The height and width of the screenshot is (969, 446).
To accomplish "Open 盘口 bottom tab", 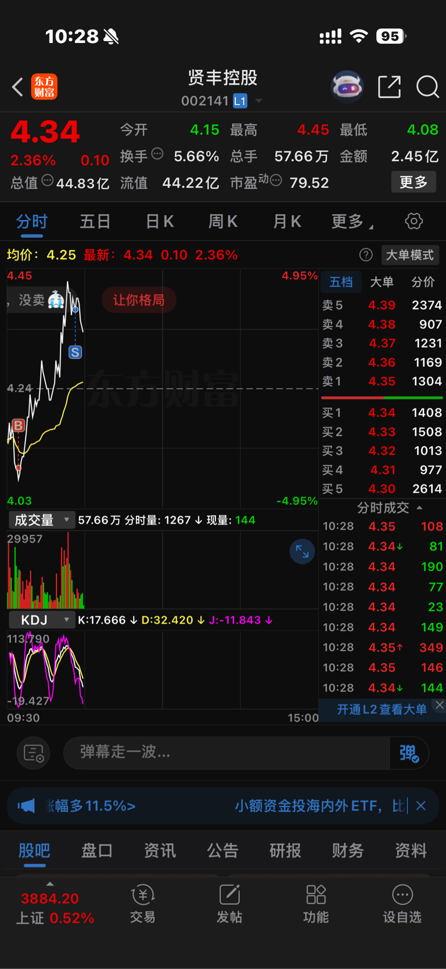I will tap(97, 851).
